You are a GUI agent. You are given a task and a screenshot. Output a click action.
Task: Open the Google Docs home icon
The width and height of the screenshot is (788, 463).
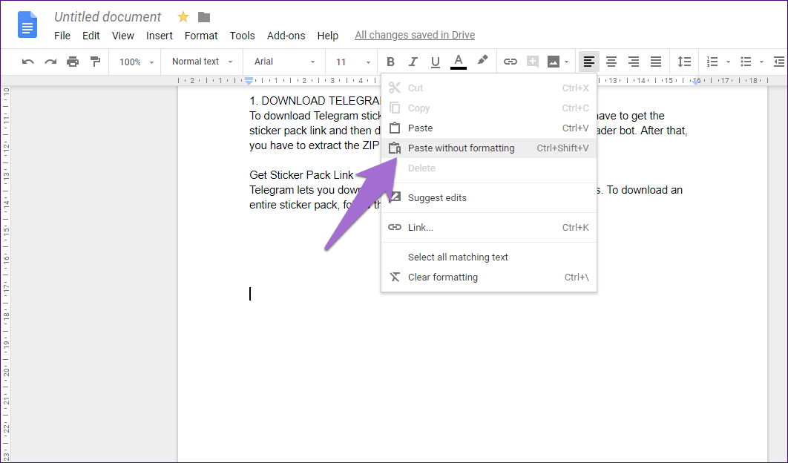27,24
